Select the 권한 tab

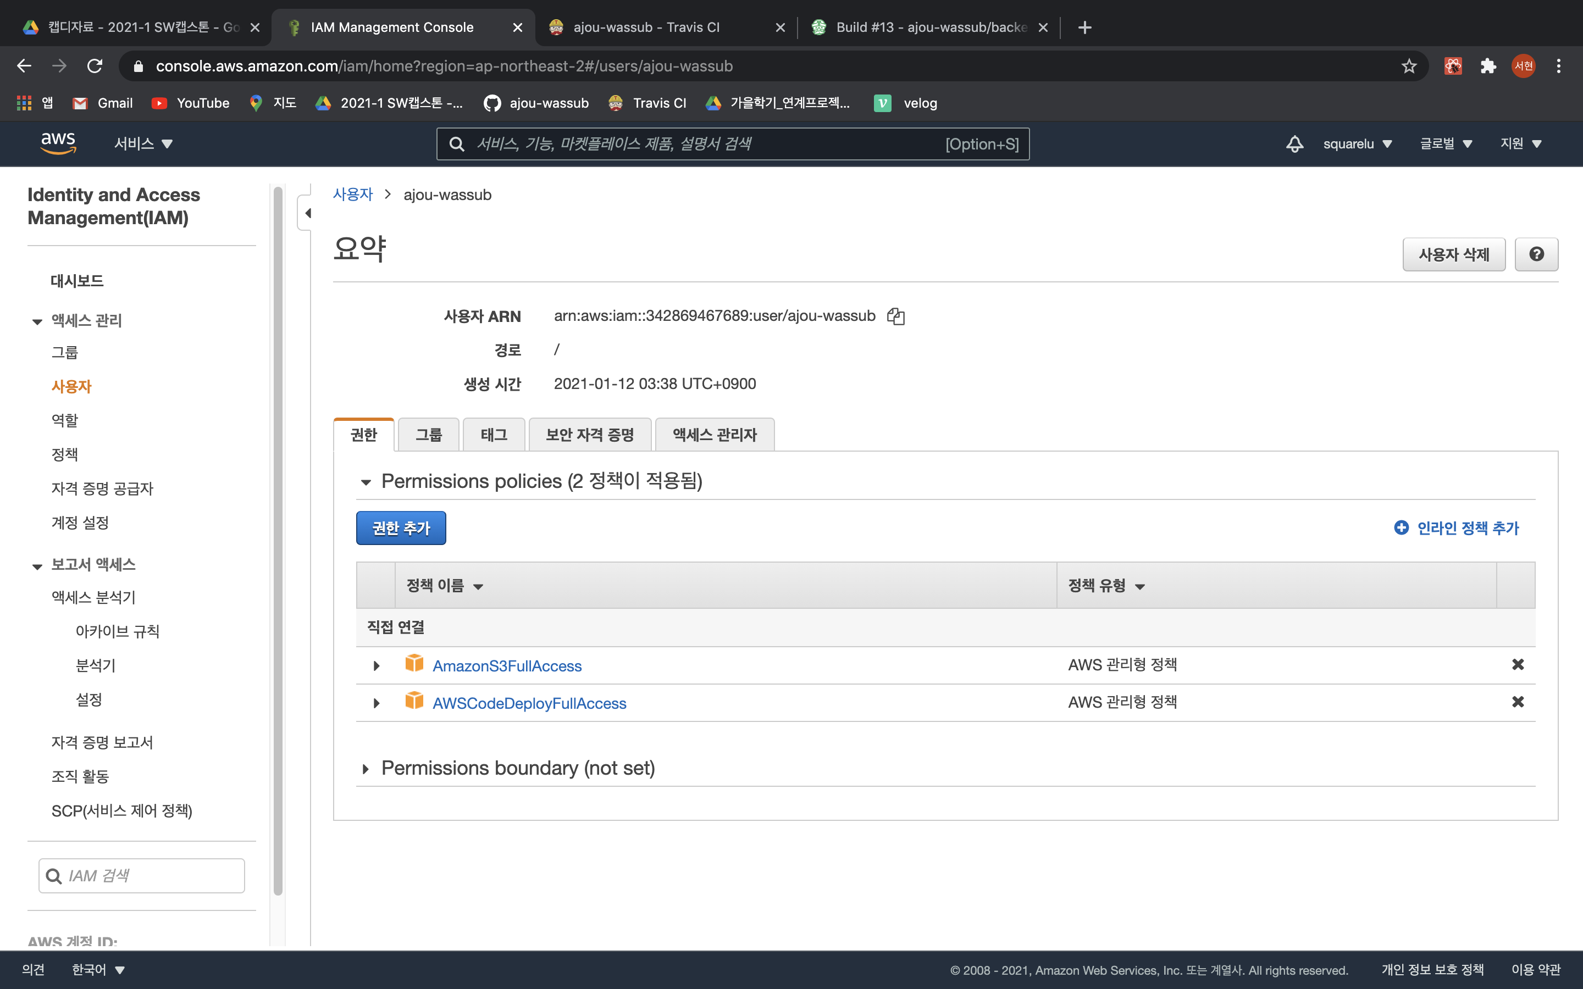[x=364, y=435]
